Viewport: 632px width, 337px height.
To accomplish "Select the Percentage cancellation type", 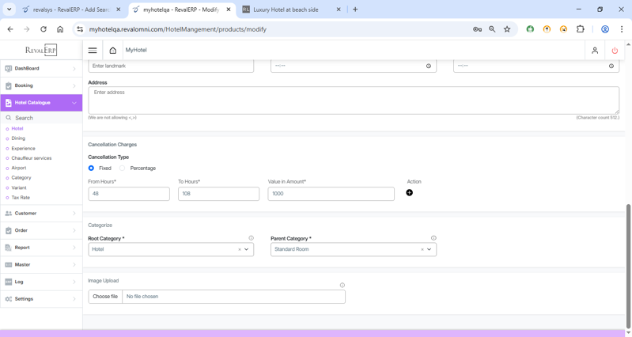I will pyautogui.click(x=123, y=168).
